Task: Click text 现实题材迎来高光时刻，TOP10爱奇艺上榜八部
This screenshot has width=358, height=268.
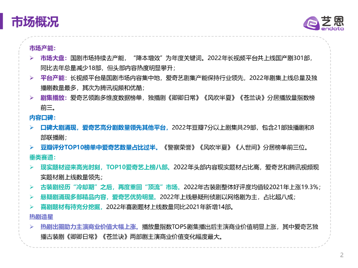Action: pos(104,167)
